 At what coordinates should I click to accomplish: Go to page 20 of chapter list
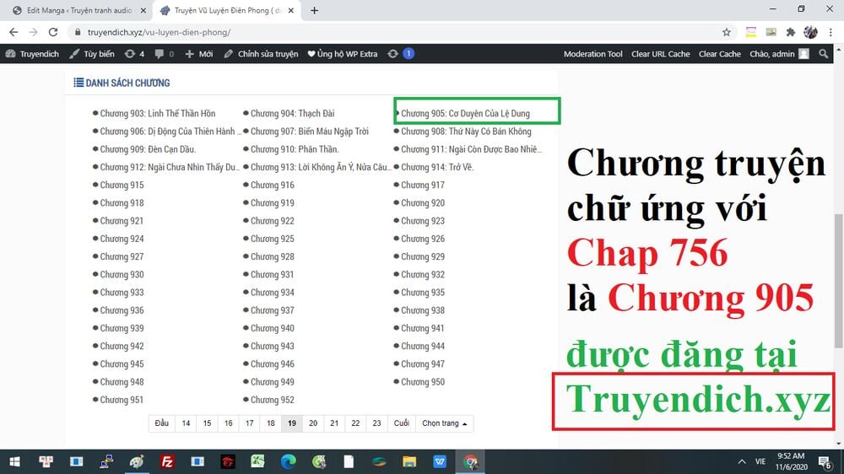[313, 423]
